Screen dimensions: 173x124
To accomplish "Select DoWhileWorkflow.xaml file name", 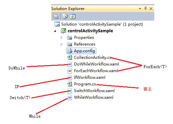I will coord(96,64).
